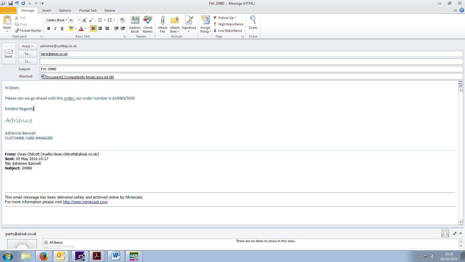
Task: Click the Check Names icon
Action: click(x=148, y=24)
